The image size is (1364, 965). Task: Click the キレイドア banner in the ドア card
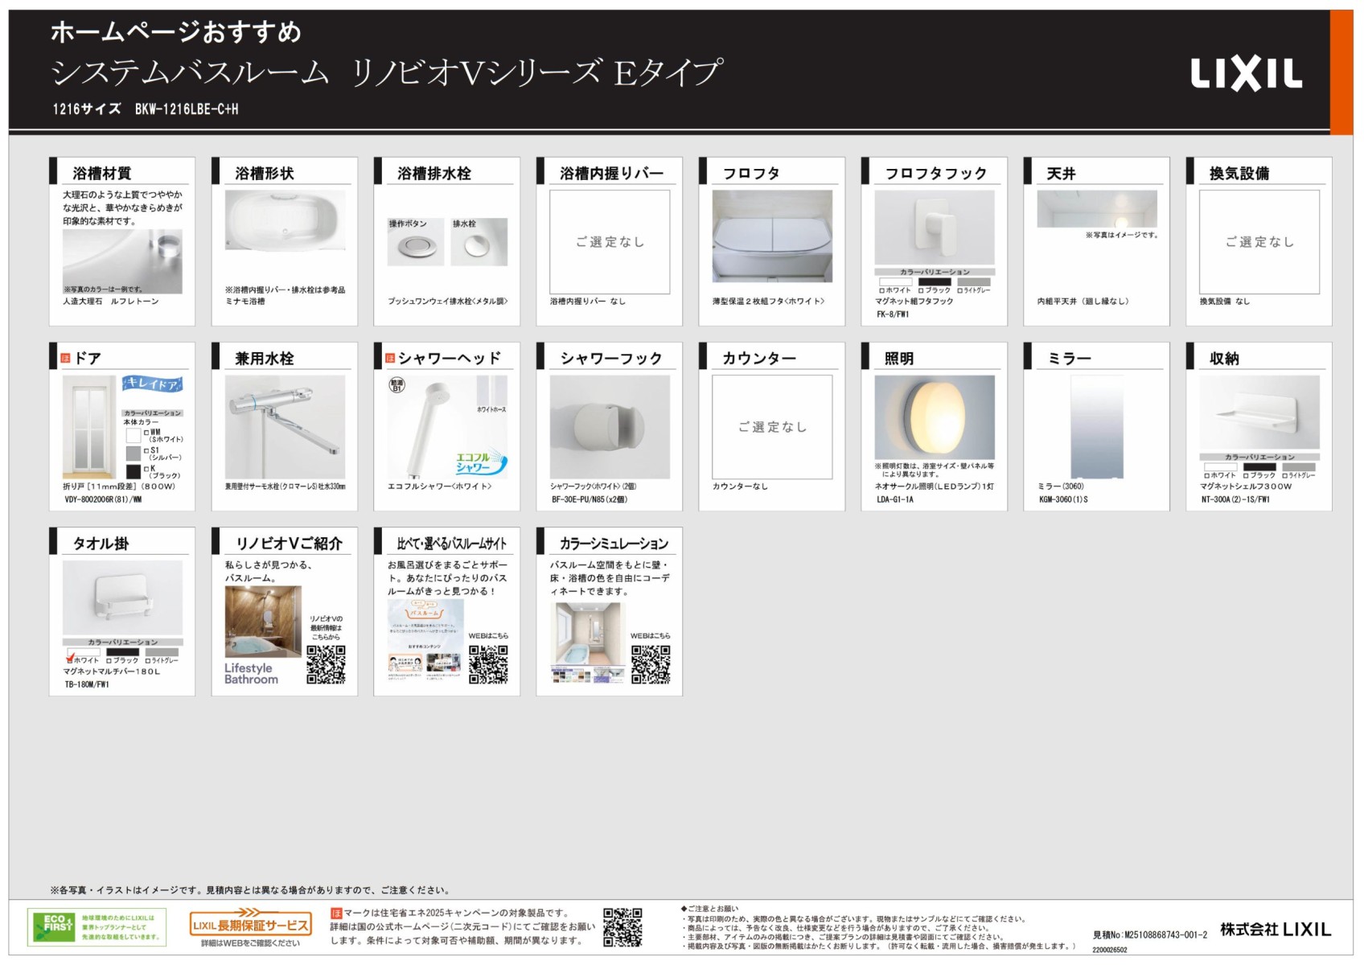click(152, 384)
